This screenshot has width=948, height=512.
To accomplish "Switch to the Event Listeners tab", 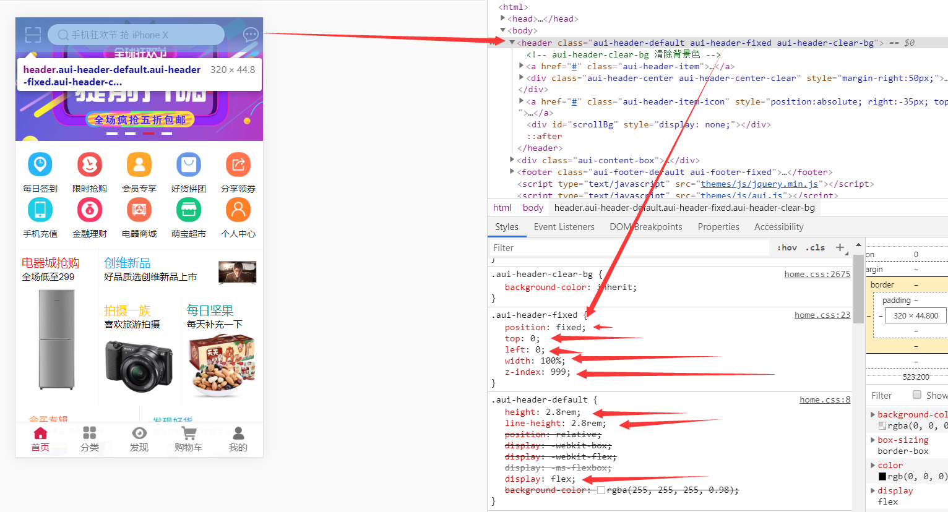I will 564,227.
